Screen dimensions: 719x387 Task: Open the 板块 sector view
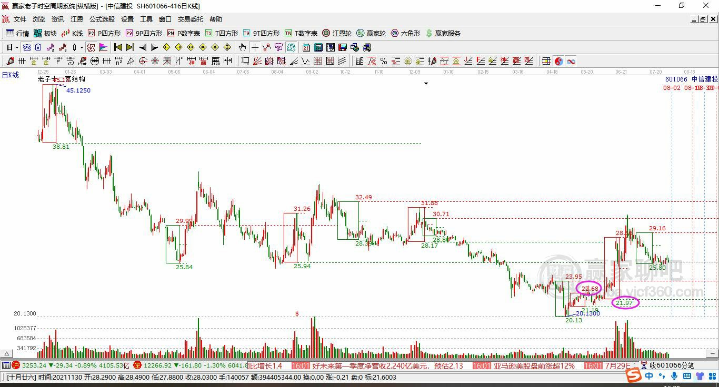[x=45, y=33]
